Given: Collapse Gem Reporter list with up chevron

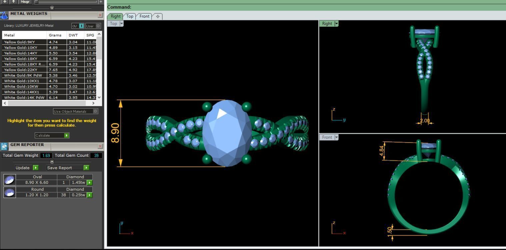Looking at the screenshot, I should pyautogui.click(x=52, y=161).
